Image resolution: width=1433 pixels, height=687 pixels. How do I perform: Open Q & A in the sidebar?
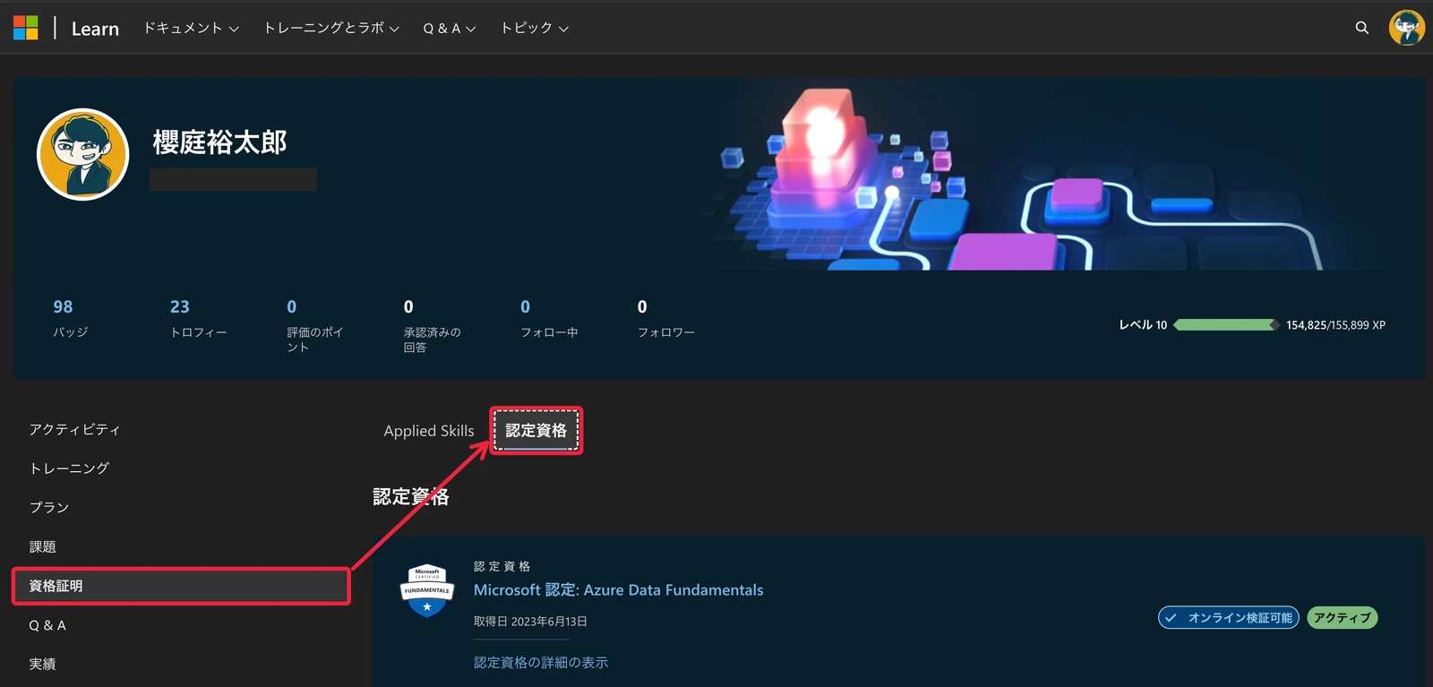tap(47, 625)
